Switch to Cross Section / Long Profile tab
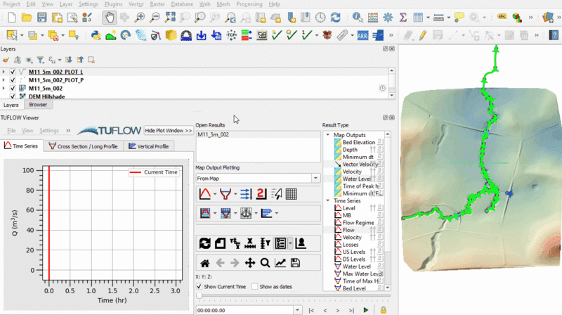The image size is (562, 315). [x=84, y=146]
